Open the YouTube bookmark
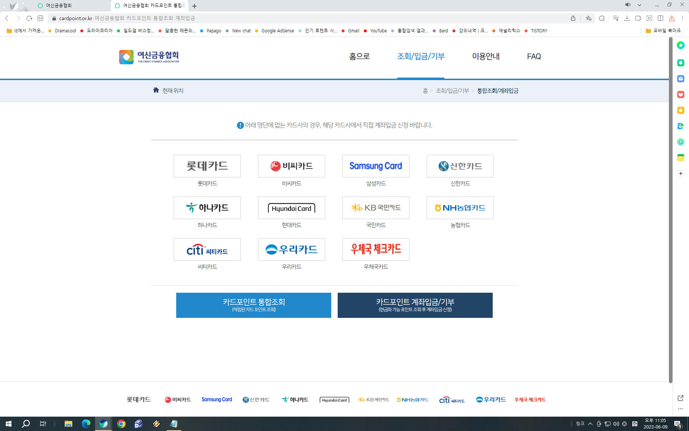Image resolution: width=689 pixels, height=431 pixels. [375, 31]
